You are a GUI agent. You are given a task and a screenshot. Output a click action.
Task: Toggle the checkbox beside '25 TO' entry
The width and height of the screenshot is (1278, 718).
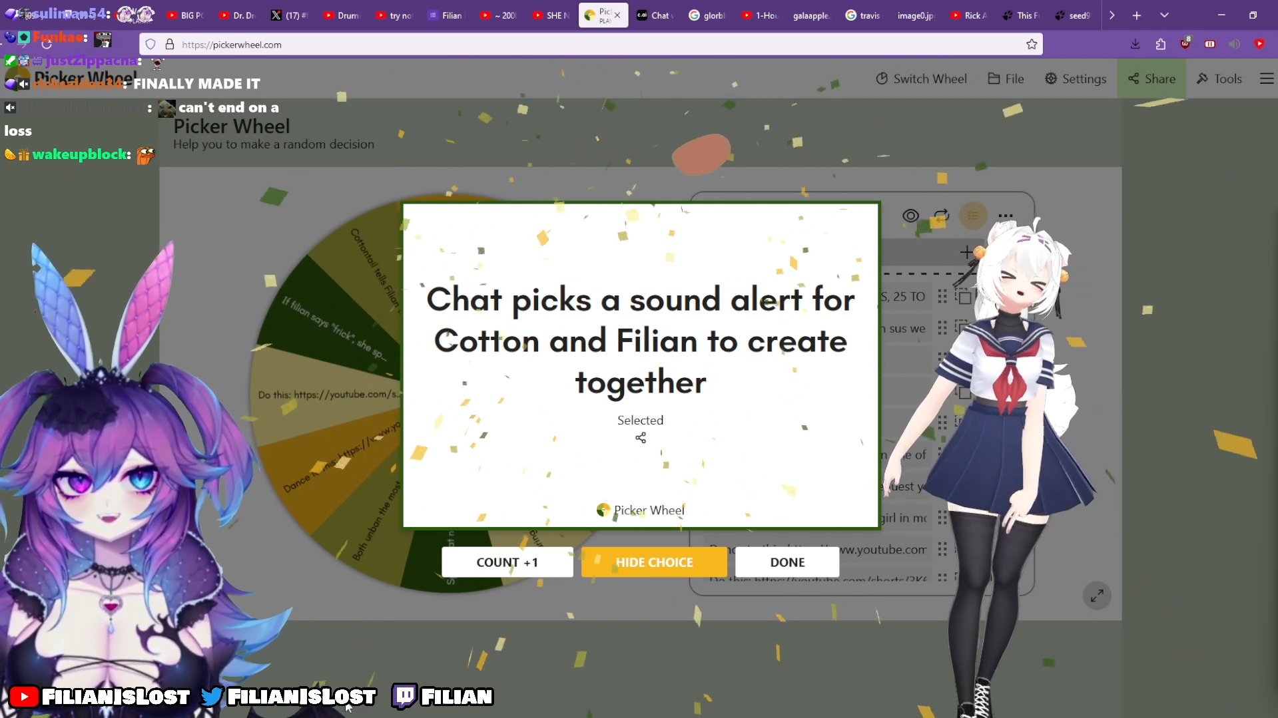[x=964, y=297]
